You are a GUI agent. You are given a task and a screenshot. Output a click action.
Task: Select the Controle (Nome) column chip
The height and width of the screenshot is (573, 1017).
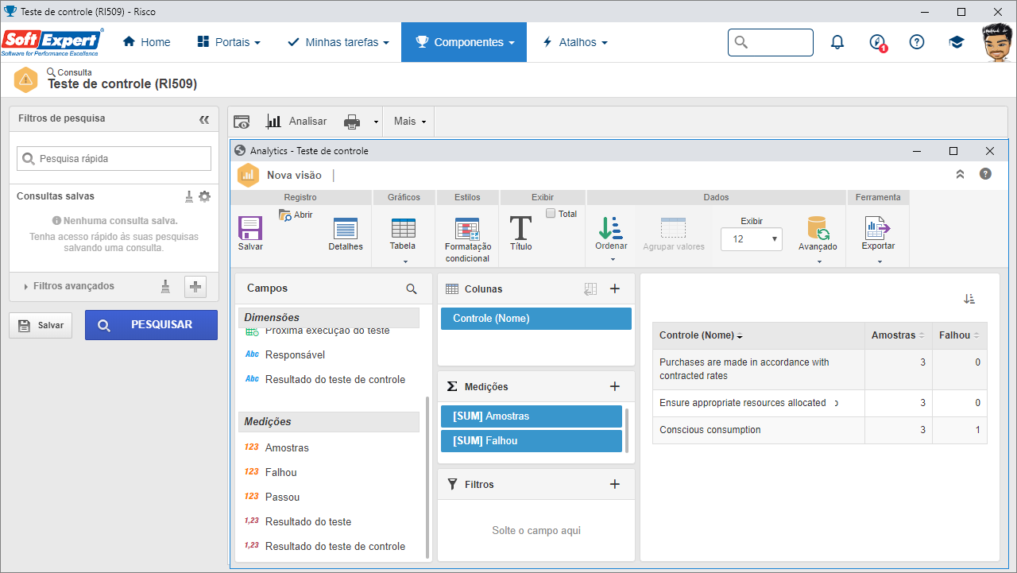[x=536, y=319]
